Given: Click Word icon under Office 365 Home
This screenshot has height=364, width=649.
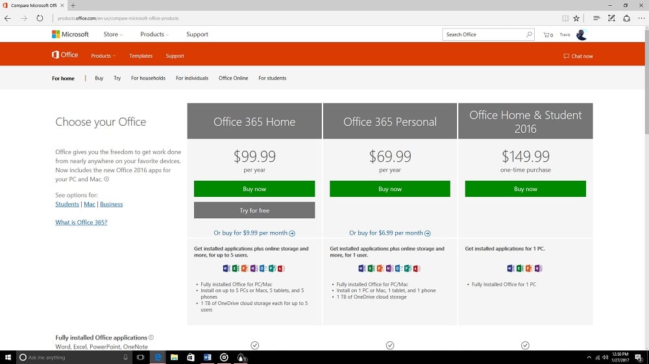Looking at the screenshot, I should coord(227,269).
